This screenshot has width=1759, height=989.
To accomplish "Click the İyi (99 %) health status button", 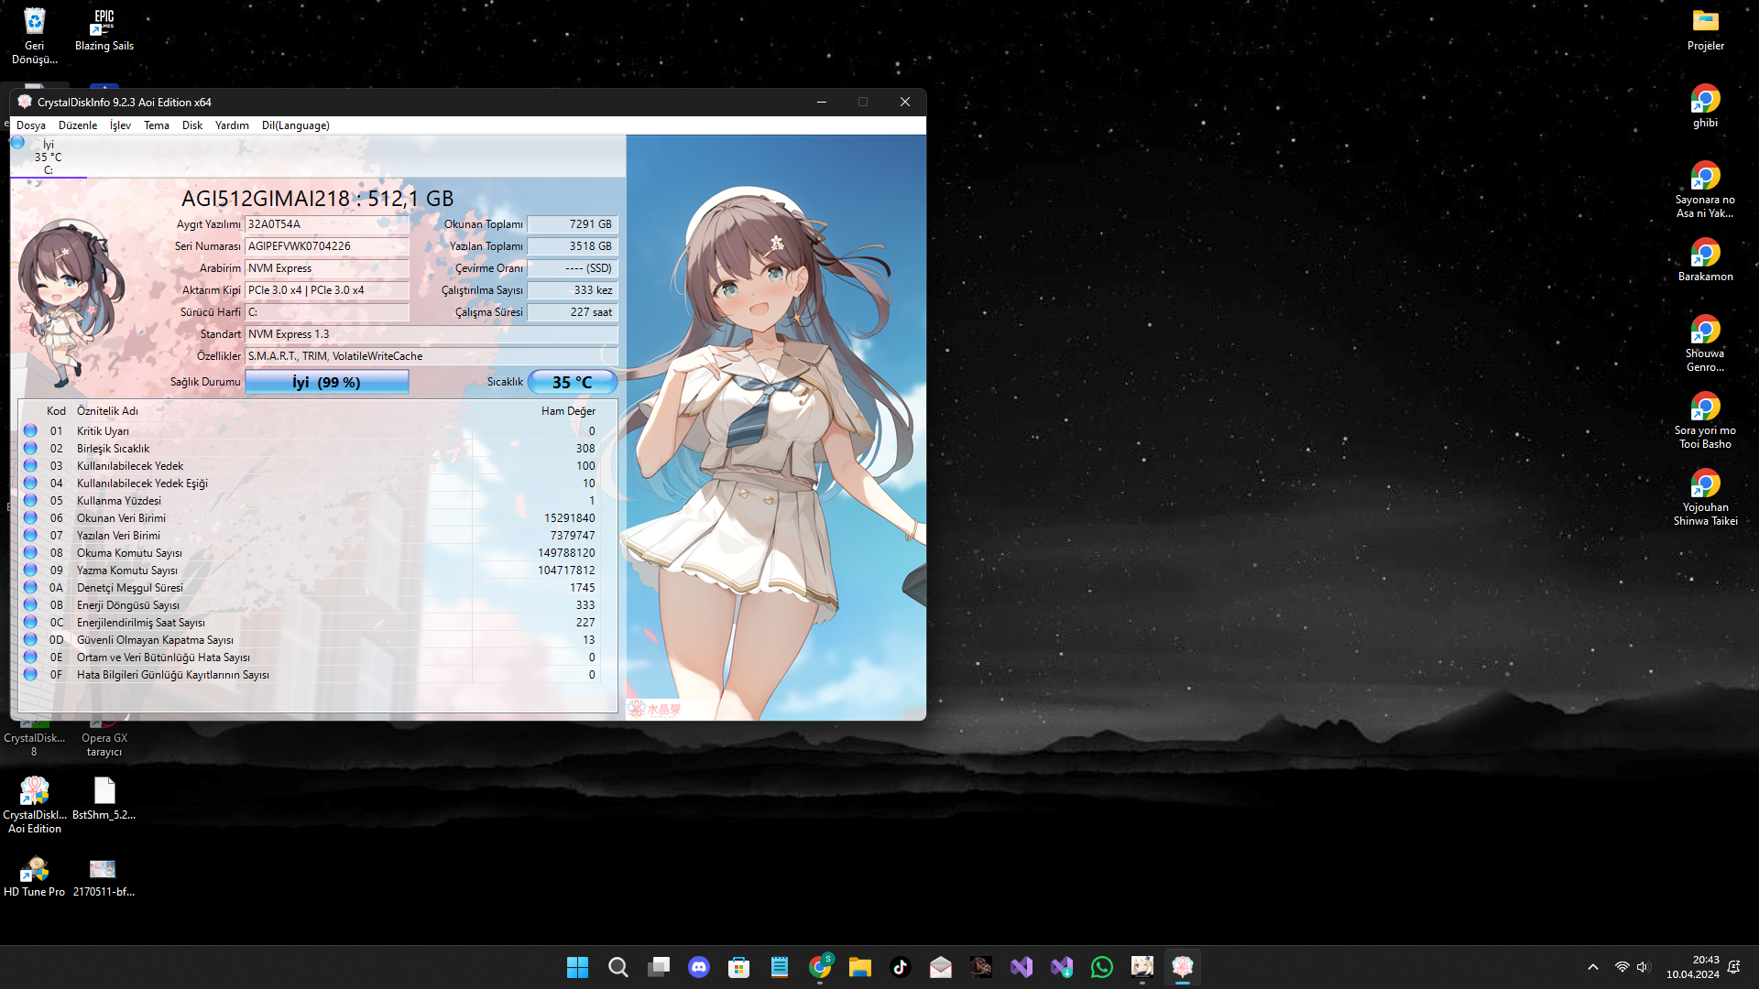I will coord(326,383).
